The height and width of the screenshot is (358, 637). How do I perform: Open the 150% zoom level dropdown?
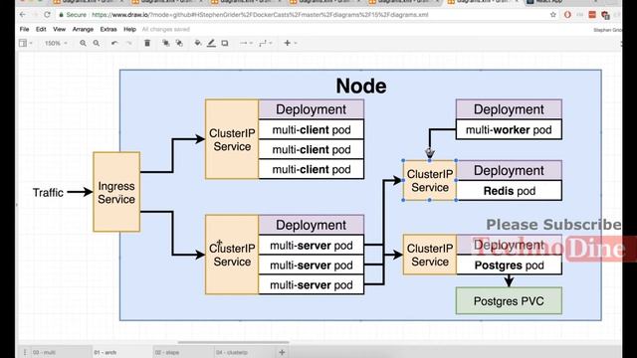(x=56, y=43)
